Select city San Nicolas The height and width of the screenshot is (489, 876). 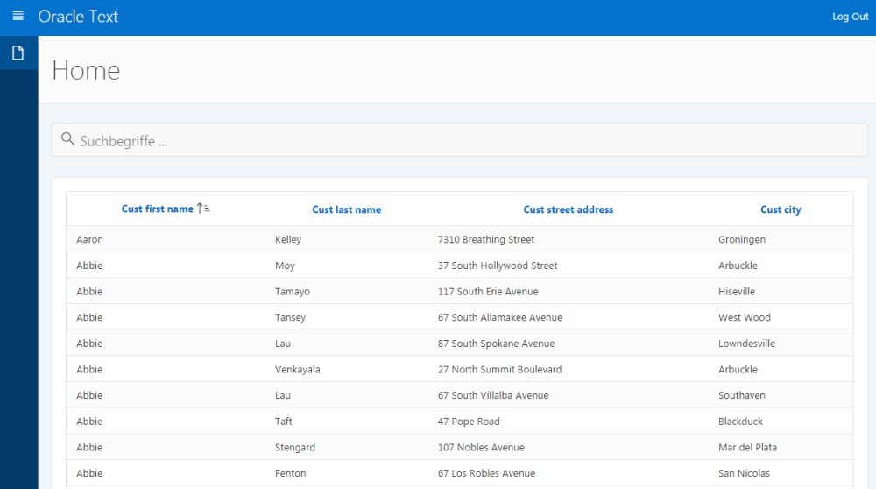(744, 473)
